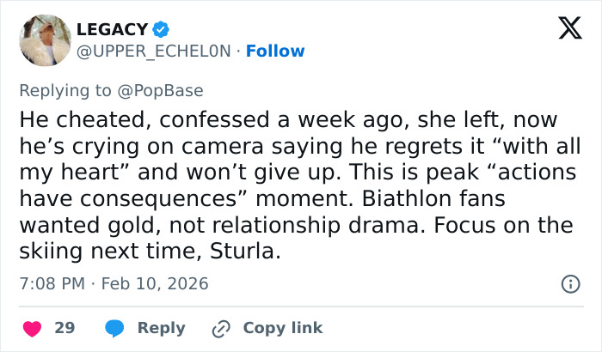Viewport: 602px width, 352px height.
Task: Open the @PopBase mention link
Action: pos(169,90)
